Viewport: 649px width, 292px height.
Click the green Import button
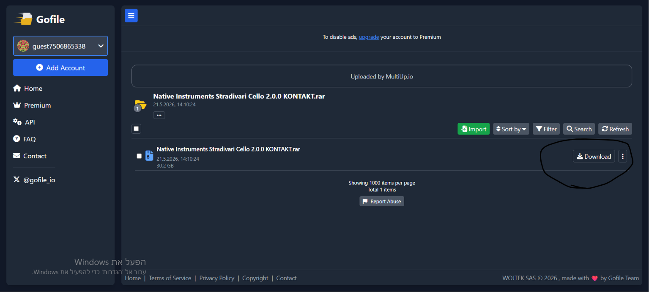[474, 129]
